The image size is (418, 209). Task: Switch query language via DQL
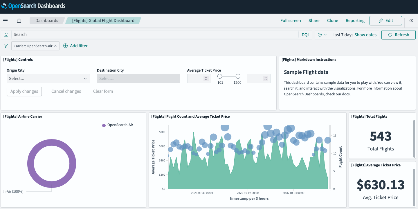306,35
